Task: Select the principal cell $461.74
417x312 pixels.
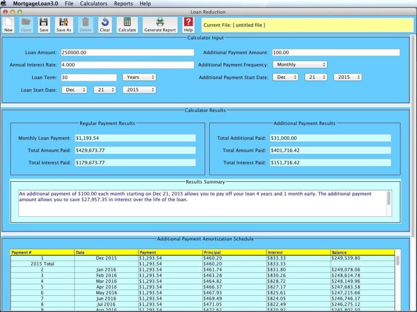Action: coord(235,270)
